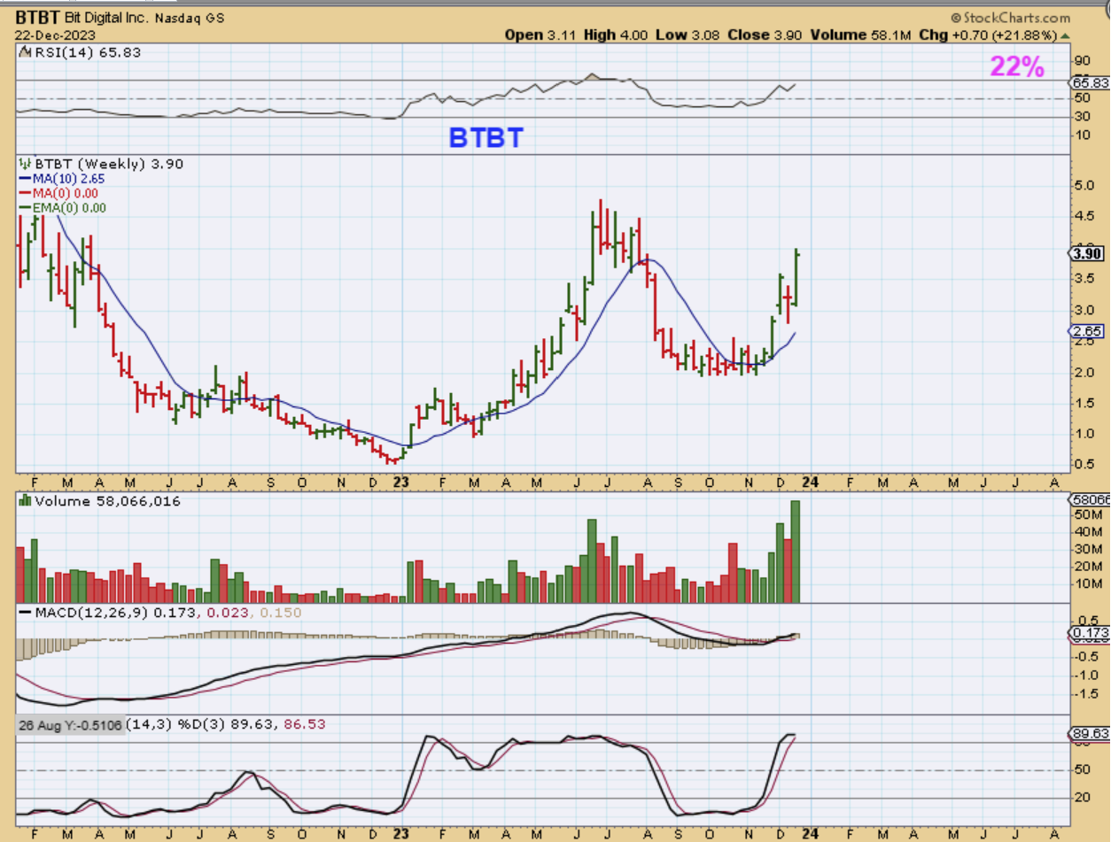The image size is (1111, 842).
Task: Click the 5.0 price axis label
Action: point(1084,186)
